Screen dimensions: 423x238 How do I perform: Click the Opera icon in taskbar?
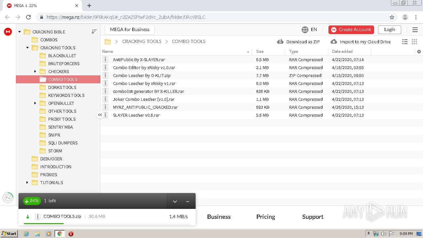[71, 234]
